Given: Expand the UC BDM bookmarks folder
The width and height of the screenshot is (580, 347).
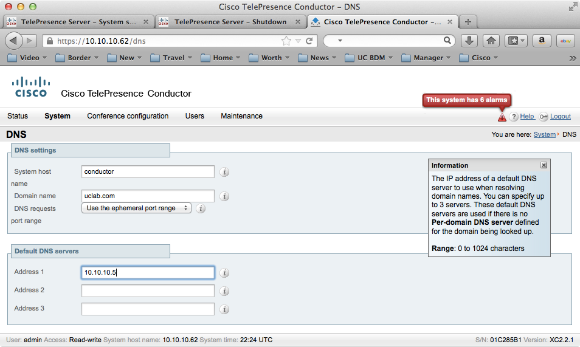Looking at the screenshot, I should [369, 58].
